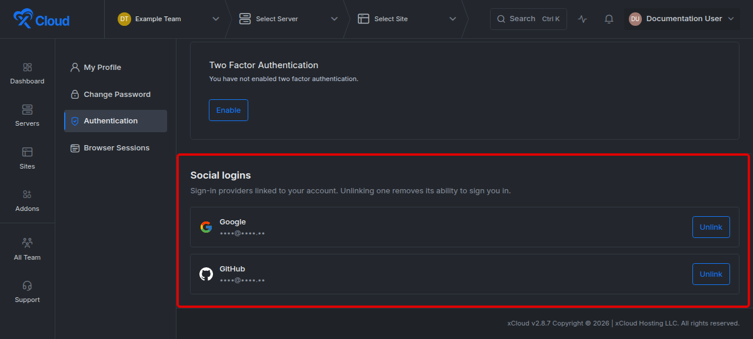Click the Google logo icon

point(206,227)
